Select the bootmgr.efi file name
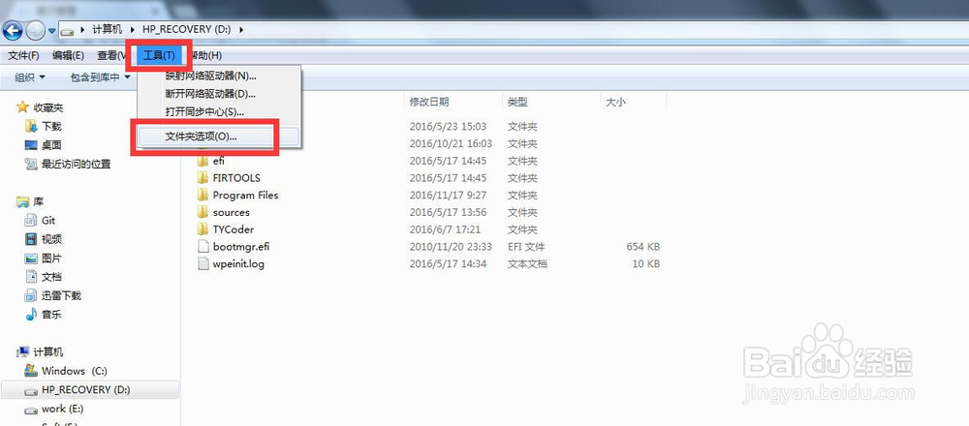969x426 pixels. [x=241, y=247]
